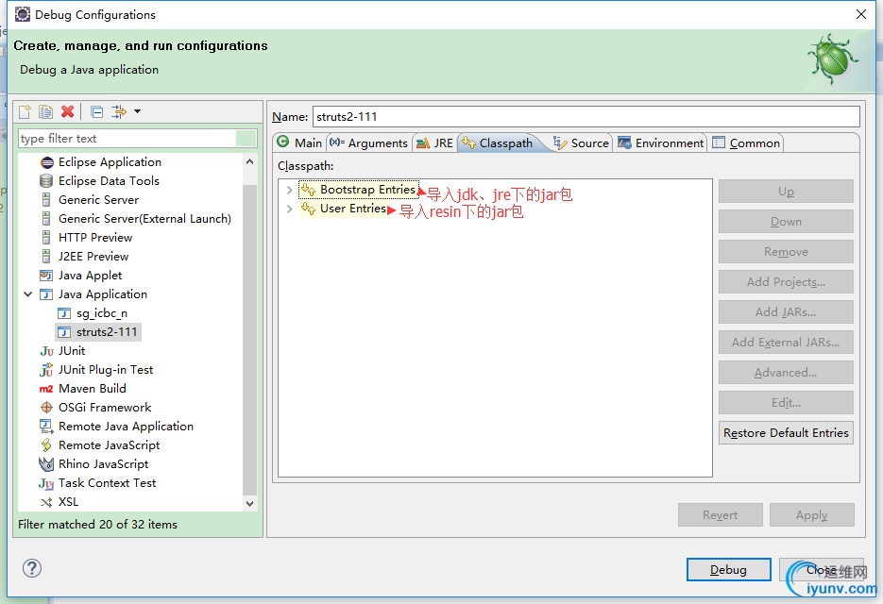Switch to the Environment tab
Screen dimensions: 883x604
[x=660, y=143]
